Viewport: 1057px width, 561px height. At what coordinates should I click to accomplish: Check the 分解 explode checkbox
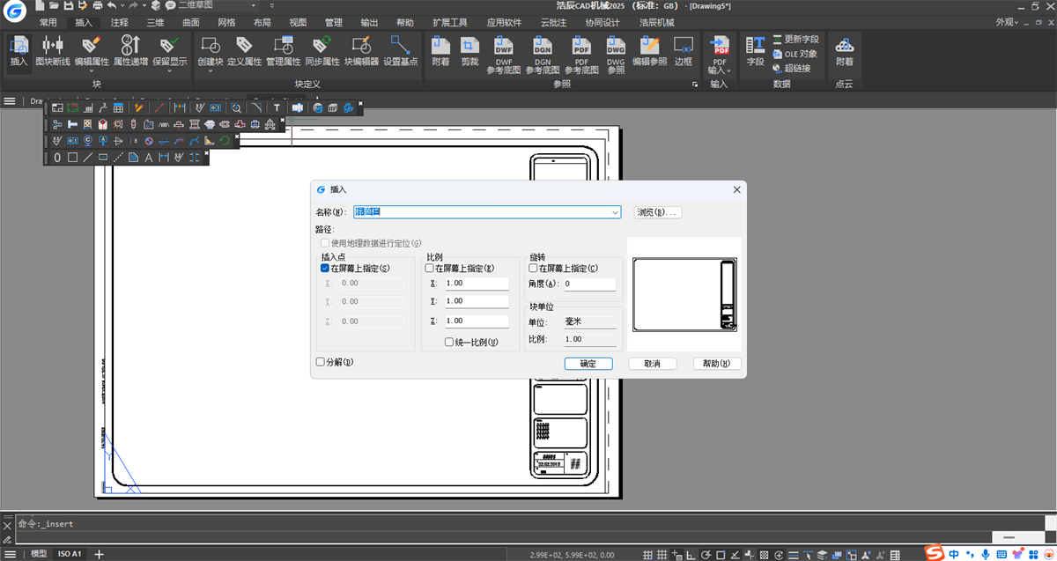[321, 362]
